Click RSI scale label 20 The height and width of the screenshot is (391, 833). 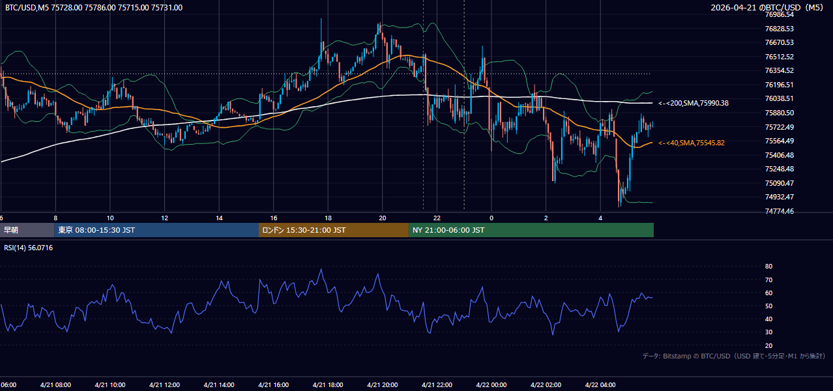[768, 345]
